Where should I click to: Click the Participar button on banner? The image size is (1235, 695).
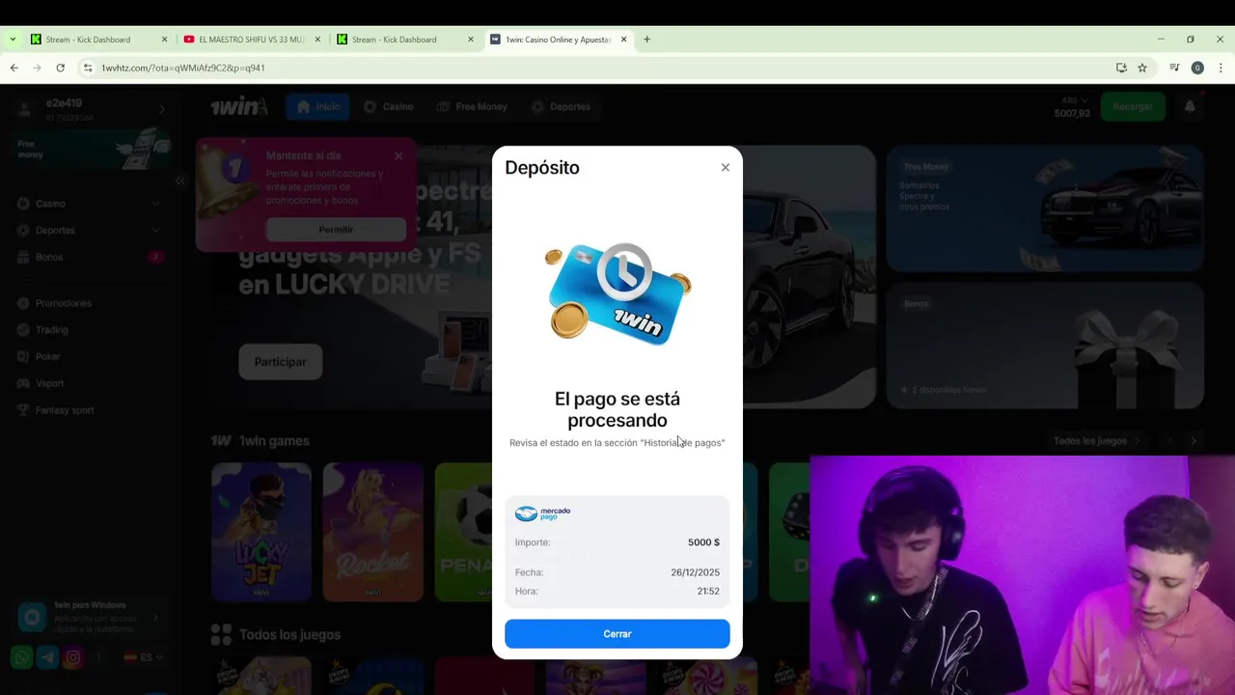[280, 362]
